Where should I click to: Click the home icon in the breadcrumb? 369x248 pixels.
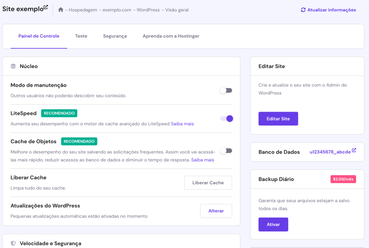[60, 10]
